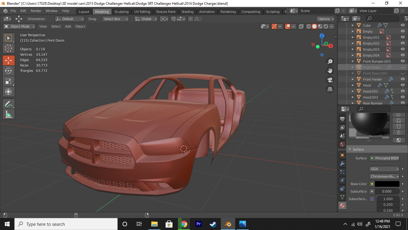408x230 pixels.
Task: Activate the Annotate pencil tool
Action: [x=8, y=104]
